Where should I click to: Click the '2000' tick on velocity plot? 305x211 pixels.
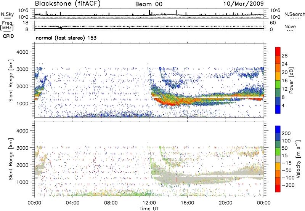pos(22,165)
